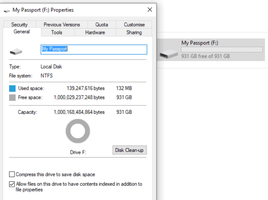Screen dimensions: 268x200
Task: Open the Security tab
Action: click(20, 24)
